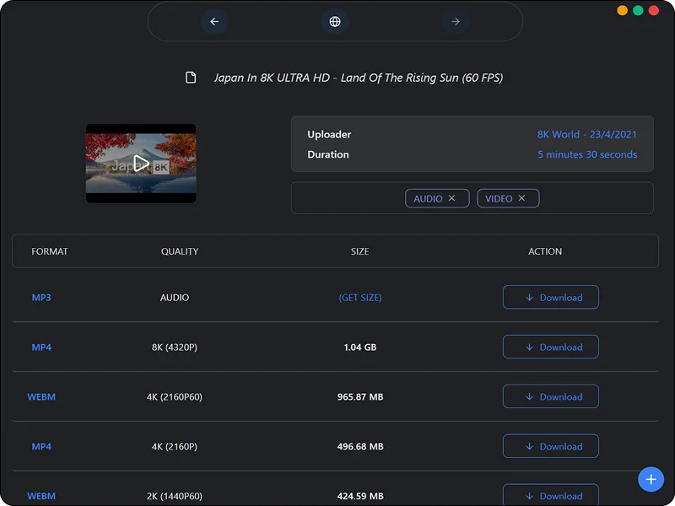Click the SIZE column header

pos(360,251)
